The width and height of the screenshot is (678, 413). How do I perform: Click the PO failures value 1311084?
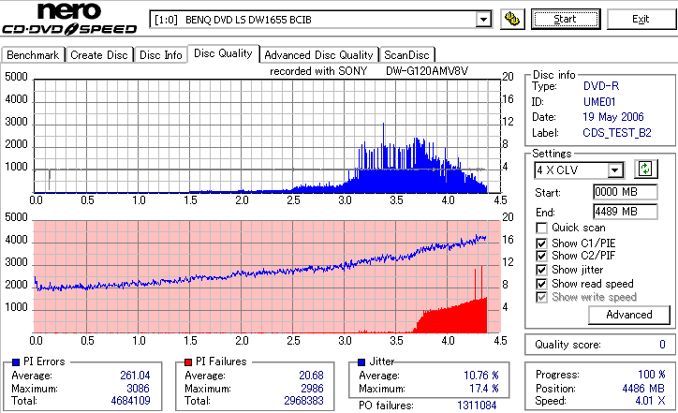tap(477, 406)
